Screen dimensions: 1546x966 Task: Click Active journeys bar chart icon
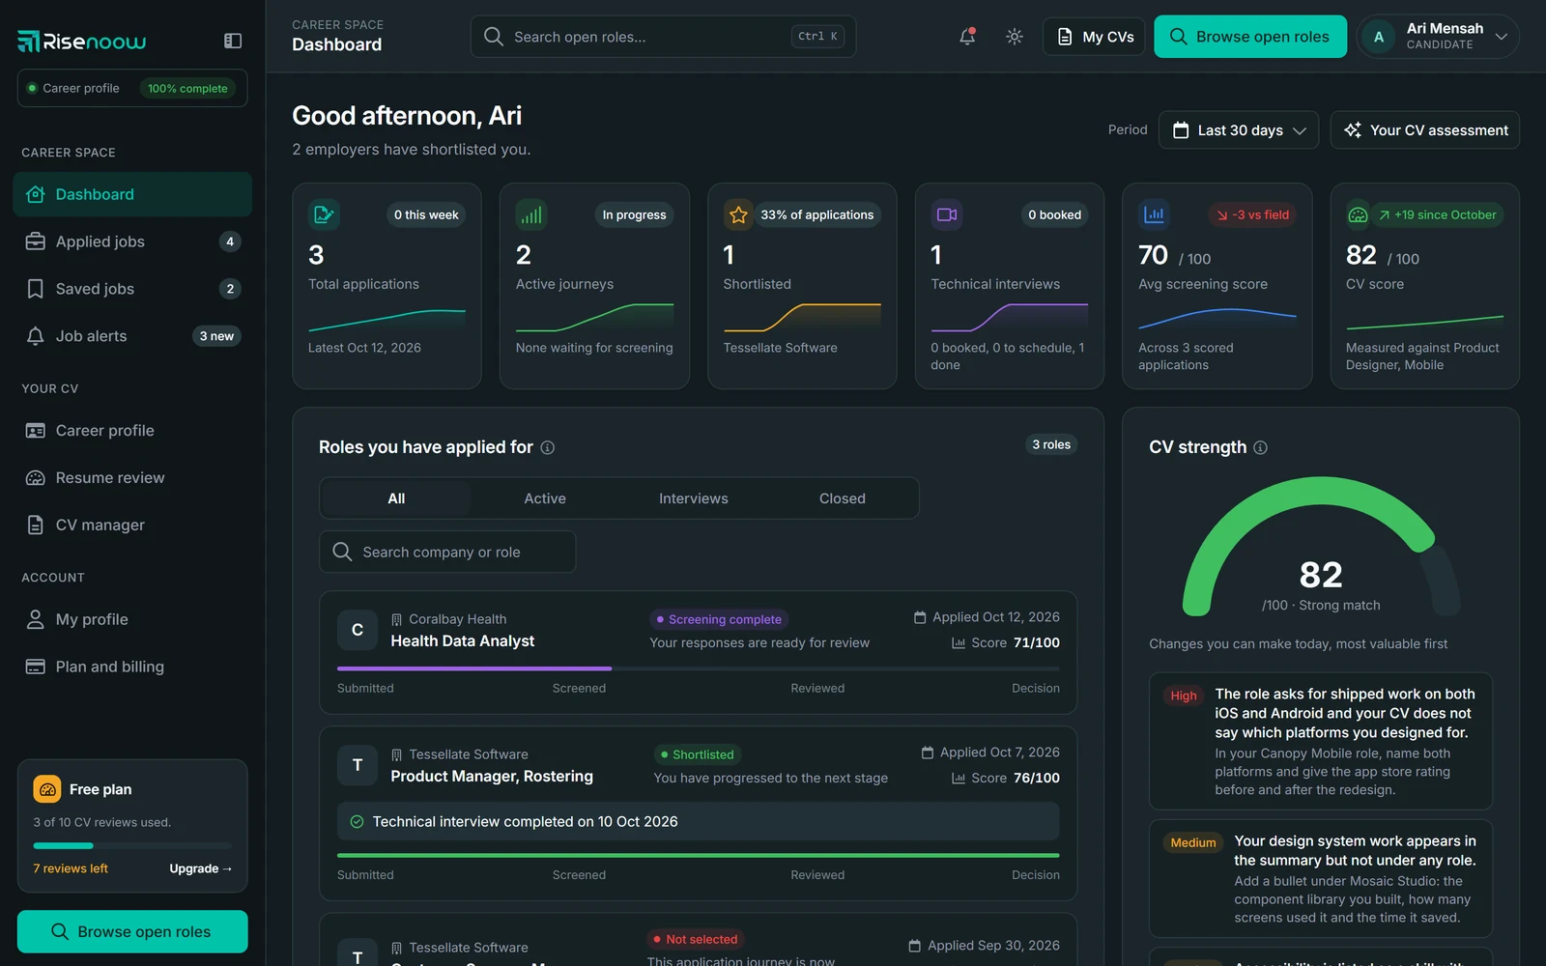point(531,214)
